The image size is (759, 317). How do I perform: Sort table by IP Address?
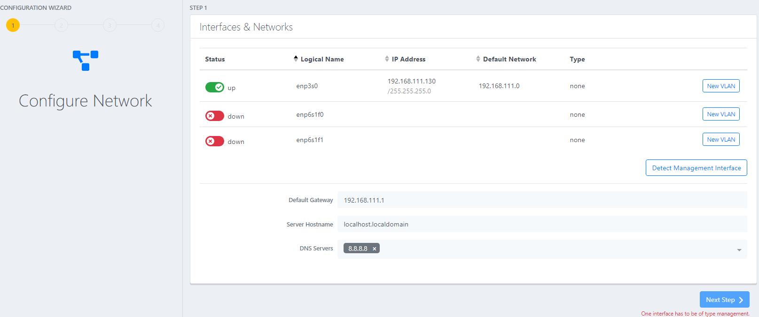(x=408, y=59)
